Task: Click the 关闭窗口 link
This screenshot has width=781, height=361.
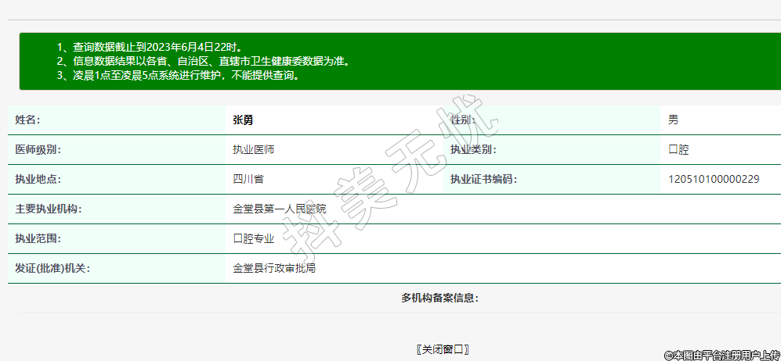Action: pos(443,349)
